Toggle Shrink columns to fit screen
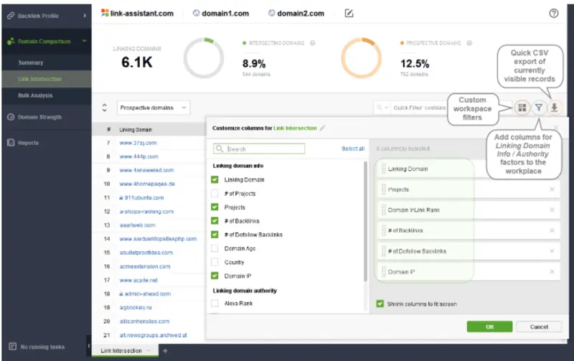 coord(380,304)
